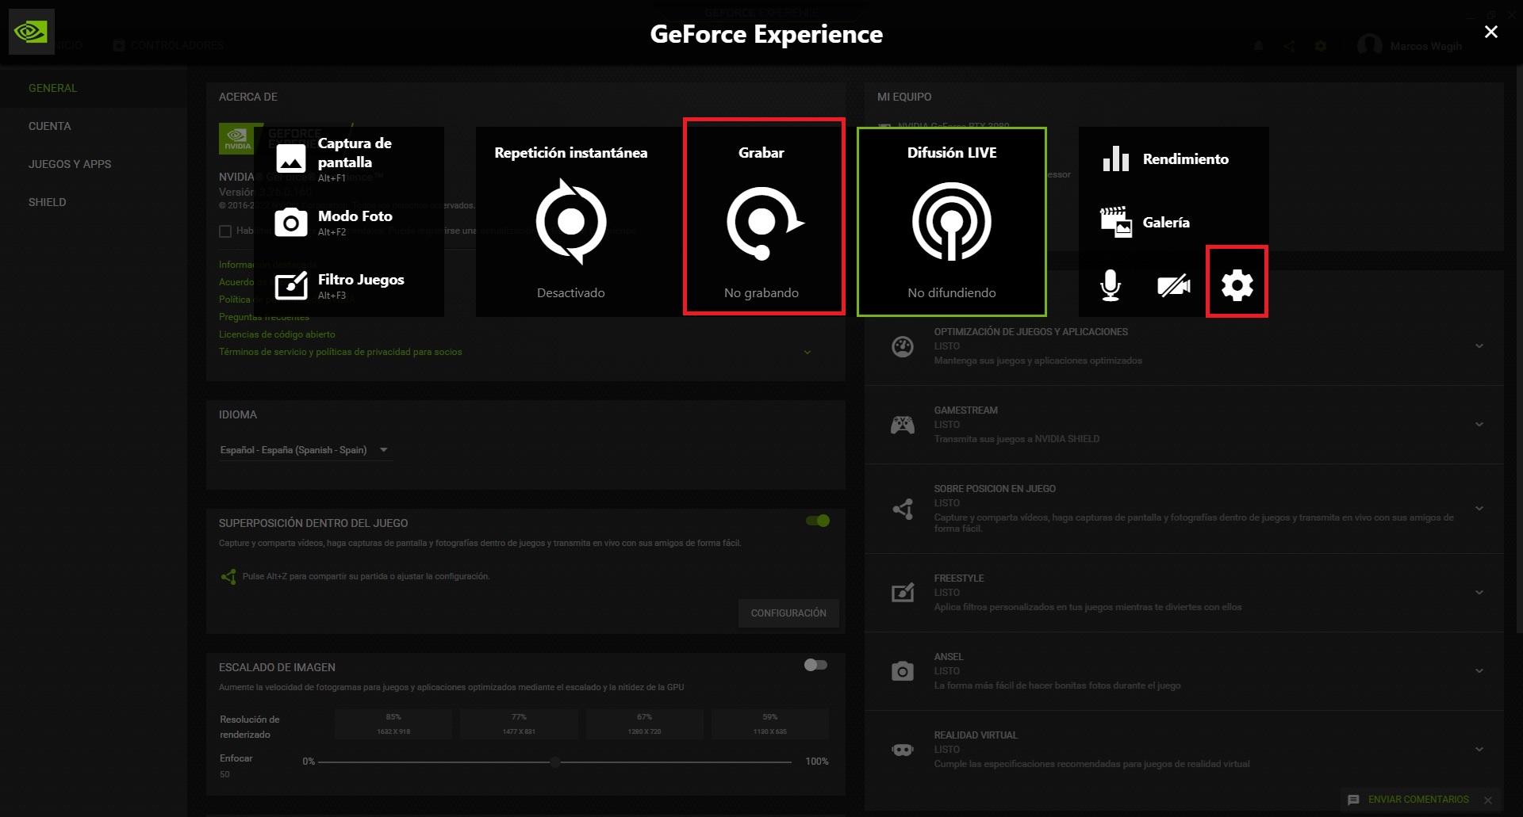This screenshot has height=817, width=1523.
Task: Click the CONFIGURACIÓN button
Action: point(788,613)
